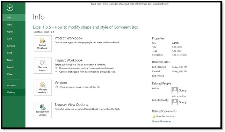
Task: Click the versions document icon next to message
Action: coord(57,87)
